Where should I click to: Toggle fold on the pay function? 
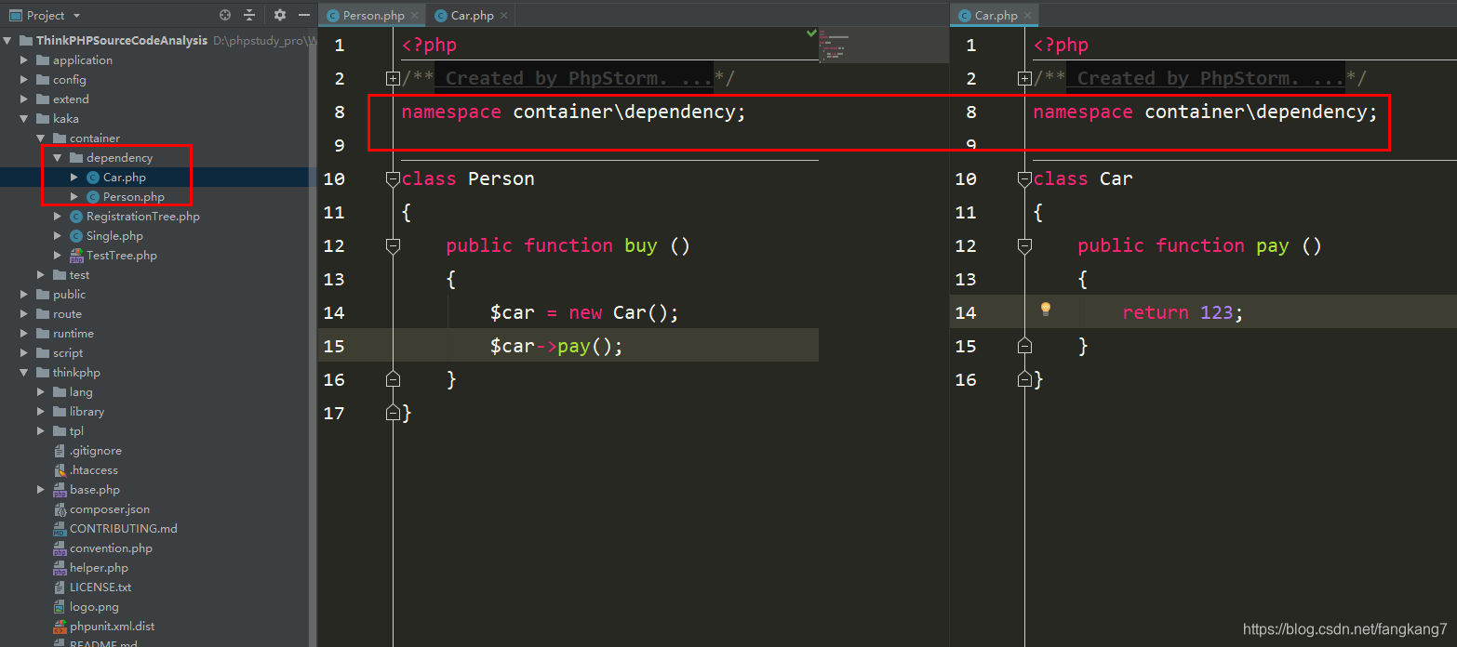[x=1024, y=245]
